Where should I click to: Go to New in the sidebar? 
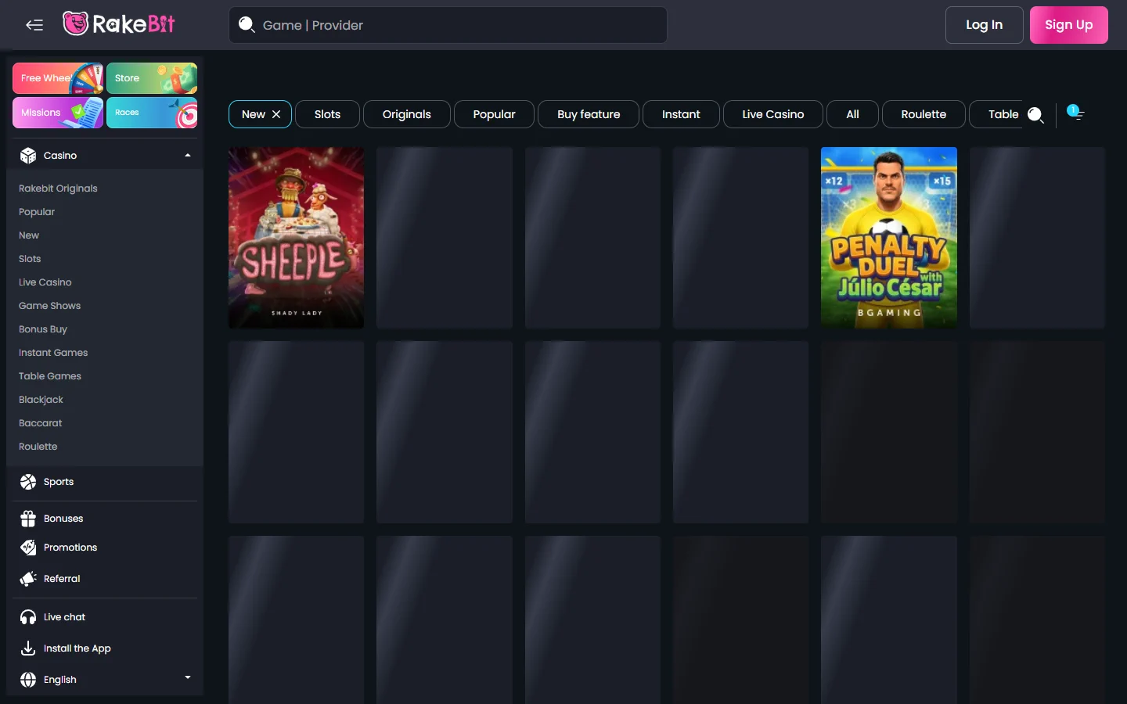[29, 235]
